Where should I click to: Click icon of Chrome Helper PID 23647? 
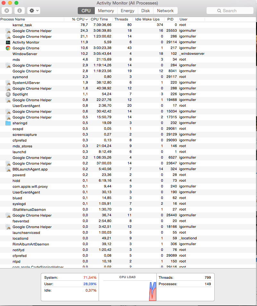(x=8, y=163)
